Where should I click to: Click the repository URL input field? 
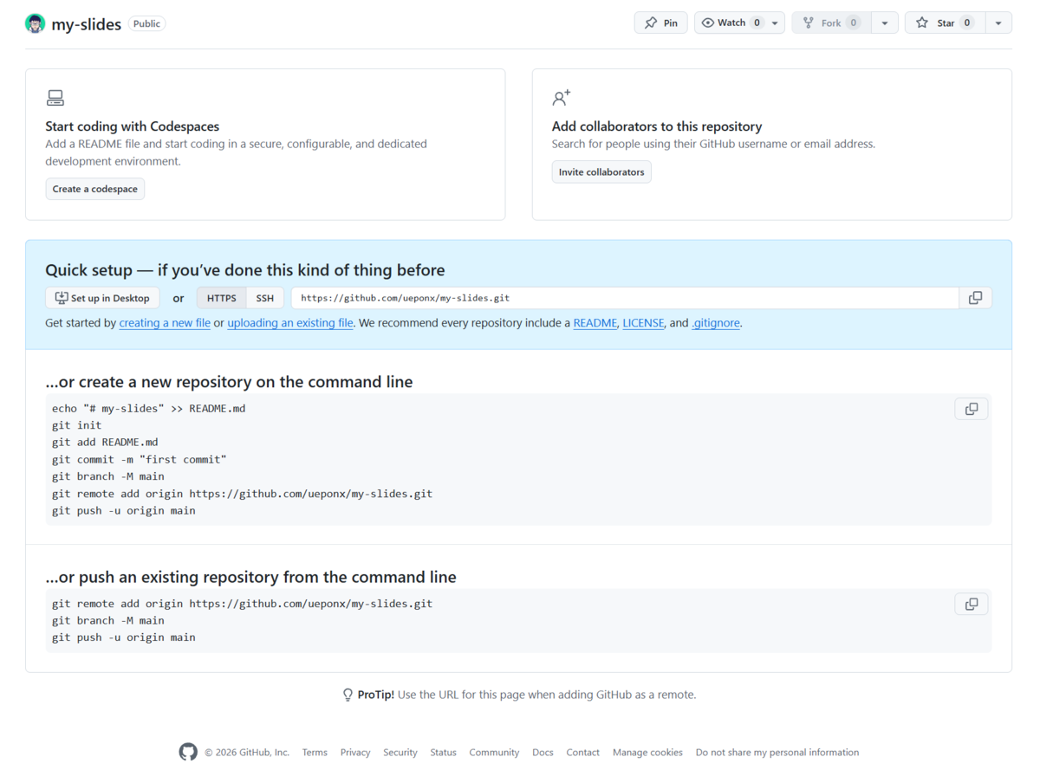625,298
